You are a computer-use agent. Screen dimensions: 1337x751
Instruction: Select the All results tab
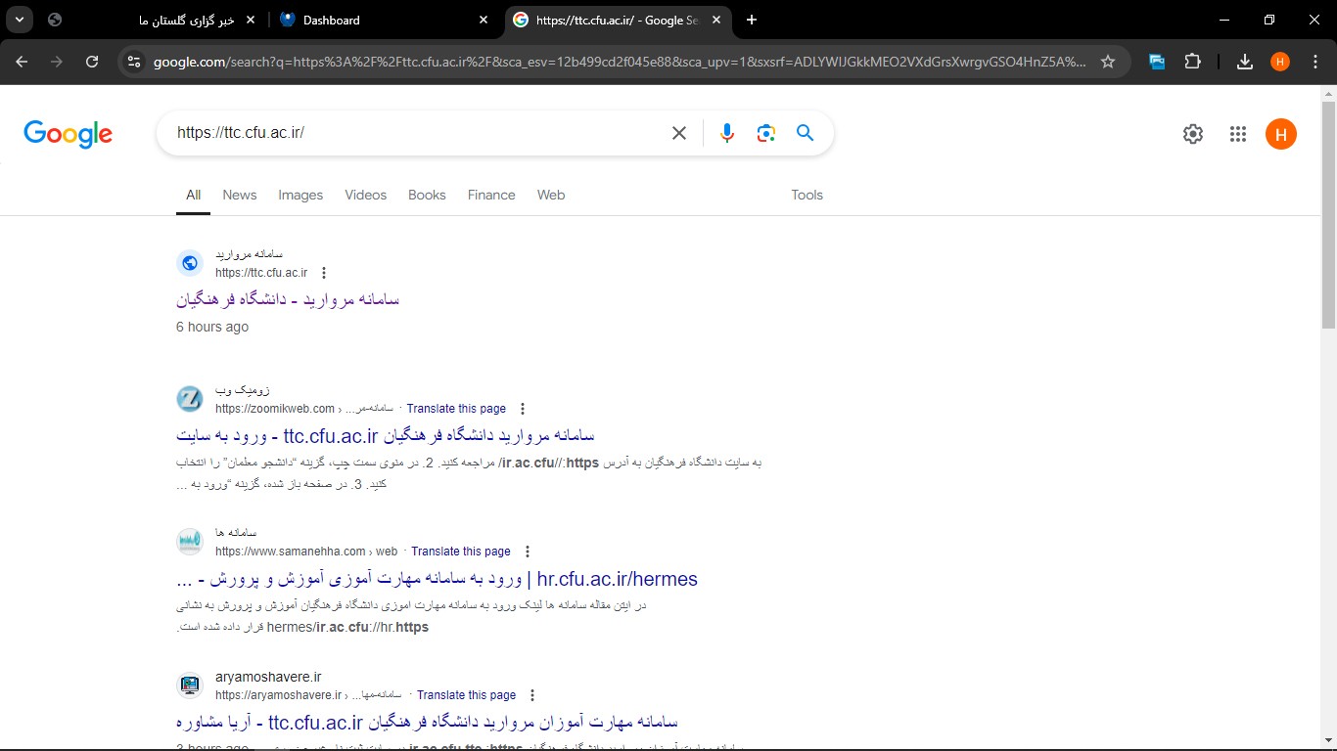pyautogui.click(x=194, y=195)
